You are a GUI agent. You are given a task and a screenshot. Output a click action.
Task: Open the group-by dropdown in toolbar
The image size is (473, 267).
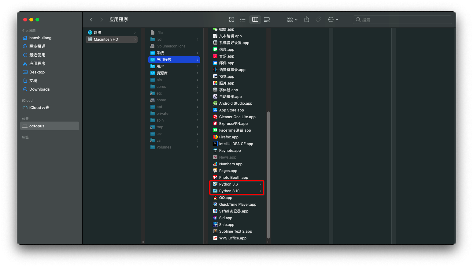(292, 20)
